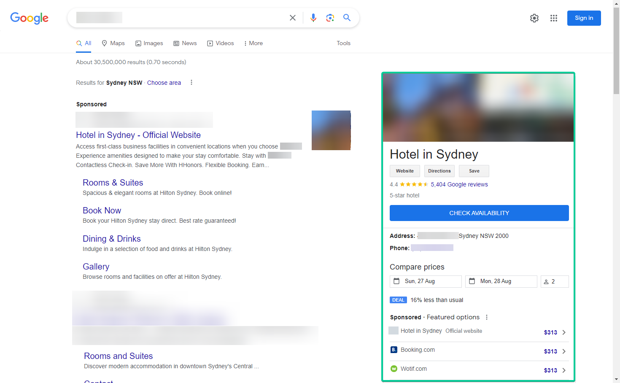Click the Wotif.com logo icon
Image resolution: width=620 pixels, height=383 pixels.
394,369
